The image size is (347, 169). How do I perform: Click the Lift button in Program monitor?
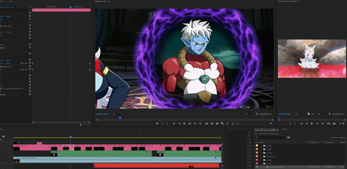[x=206, y=124]
